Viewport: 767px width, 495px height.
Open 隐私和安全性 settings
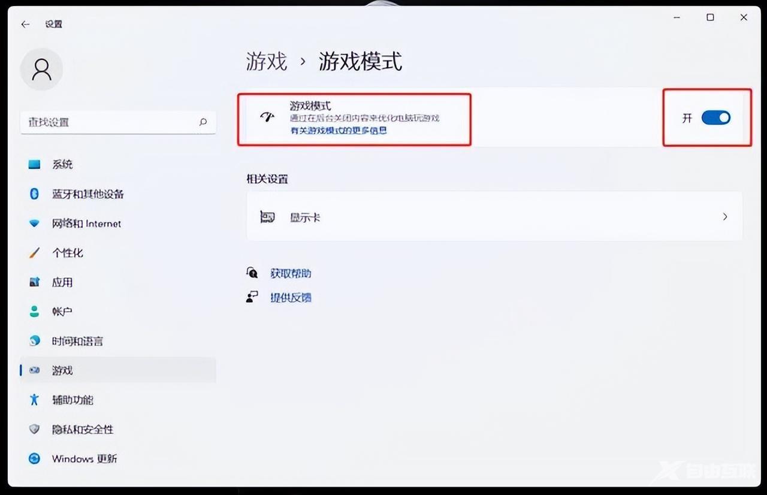(118, 429)
